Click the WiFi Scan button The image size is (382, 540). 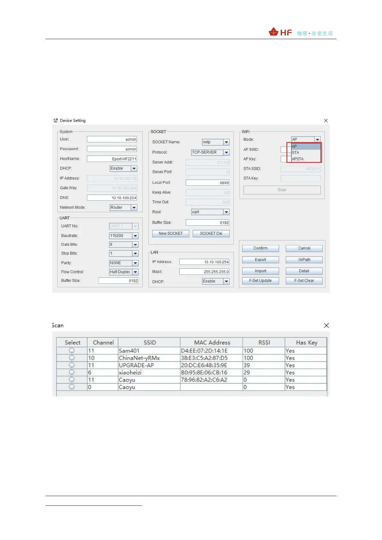[x=282, y=190]
